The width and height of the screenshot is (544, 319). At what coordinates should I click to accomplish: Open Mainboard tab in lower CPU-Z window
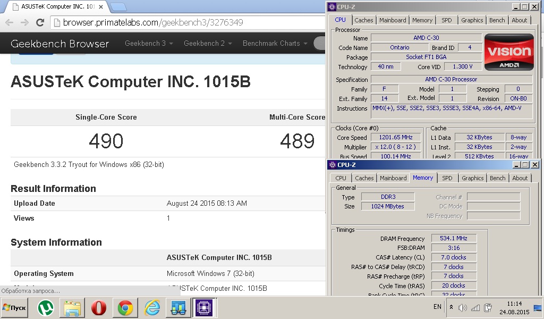coord(393,178)
